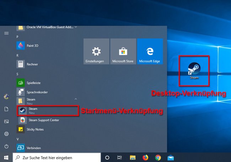Launch Google Chrome from the taskbar
The height and width of the screenshot is (162, 231).
[158, 158]
